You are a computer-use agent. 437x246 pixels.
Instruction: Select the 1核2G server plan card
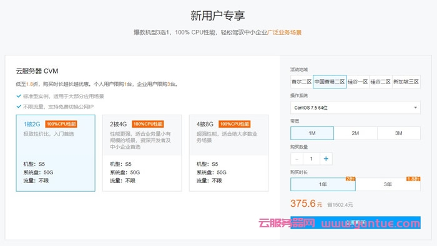56,153
